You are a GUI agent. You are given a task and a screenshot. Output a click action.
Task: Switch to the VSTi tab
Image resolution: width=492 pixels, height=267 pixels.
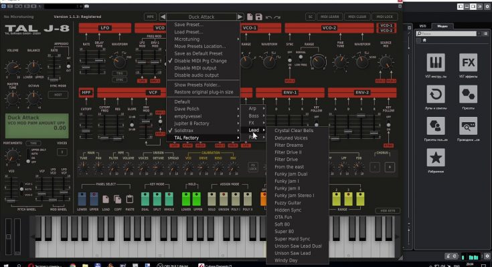423,25
